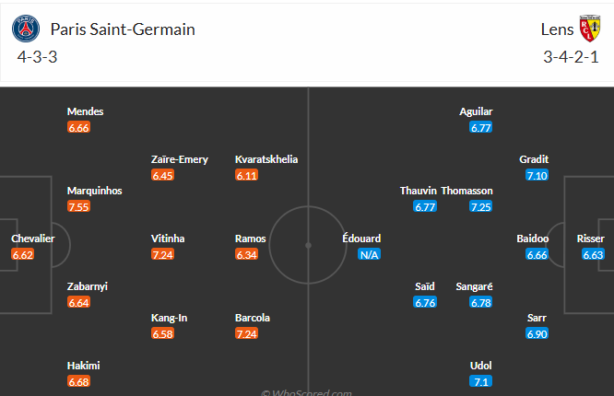Open Paris Saint-Germain team name
The width and height of the screenshot is (614, 396).
coord(123,29)
